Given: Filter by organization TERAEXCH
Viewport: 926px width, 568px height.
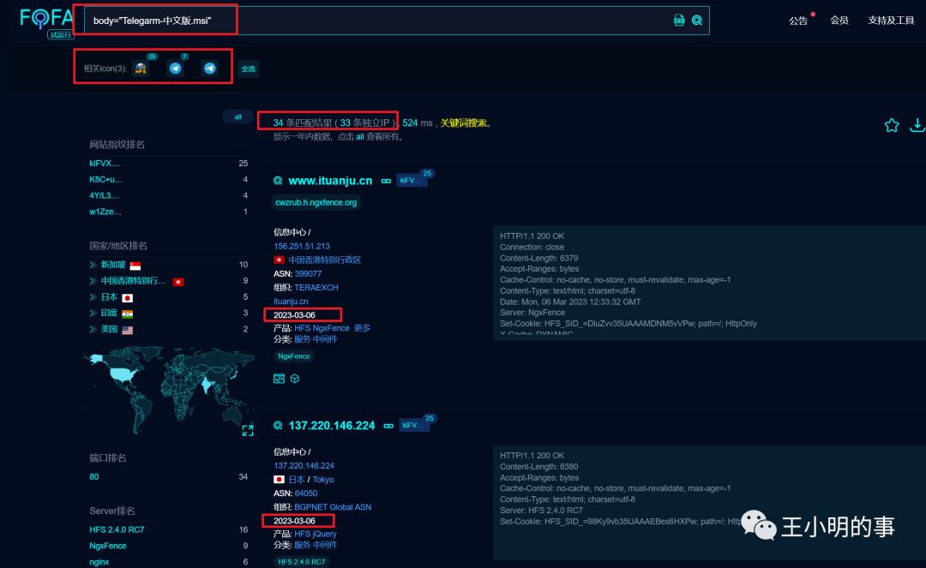Looking at the screenshot, I should [316, 287].
